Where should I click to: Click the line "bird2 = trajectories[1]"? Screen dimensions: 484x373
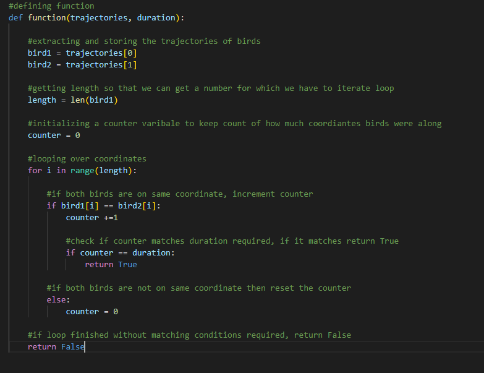pos(82,64)
